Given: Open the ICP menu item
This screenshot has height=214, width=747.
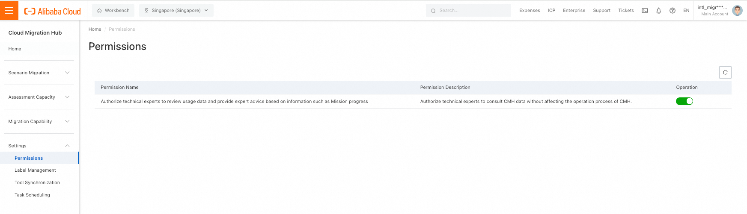Looking at the screenshot, I should click(551, 11).
